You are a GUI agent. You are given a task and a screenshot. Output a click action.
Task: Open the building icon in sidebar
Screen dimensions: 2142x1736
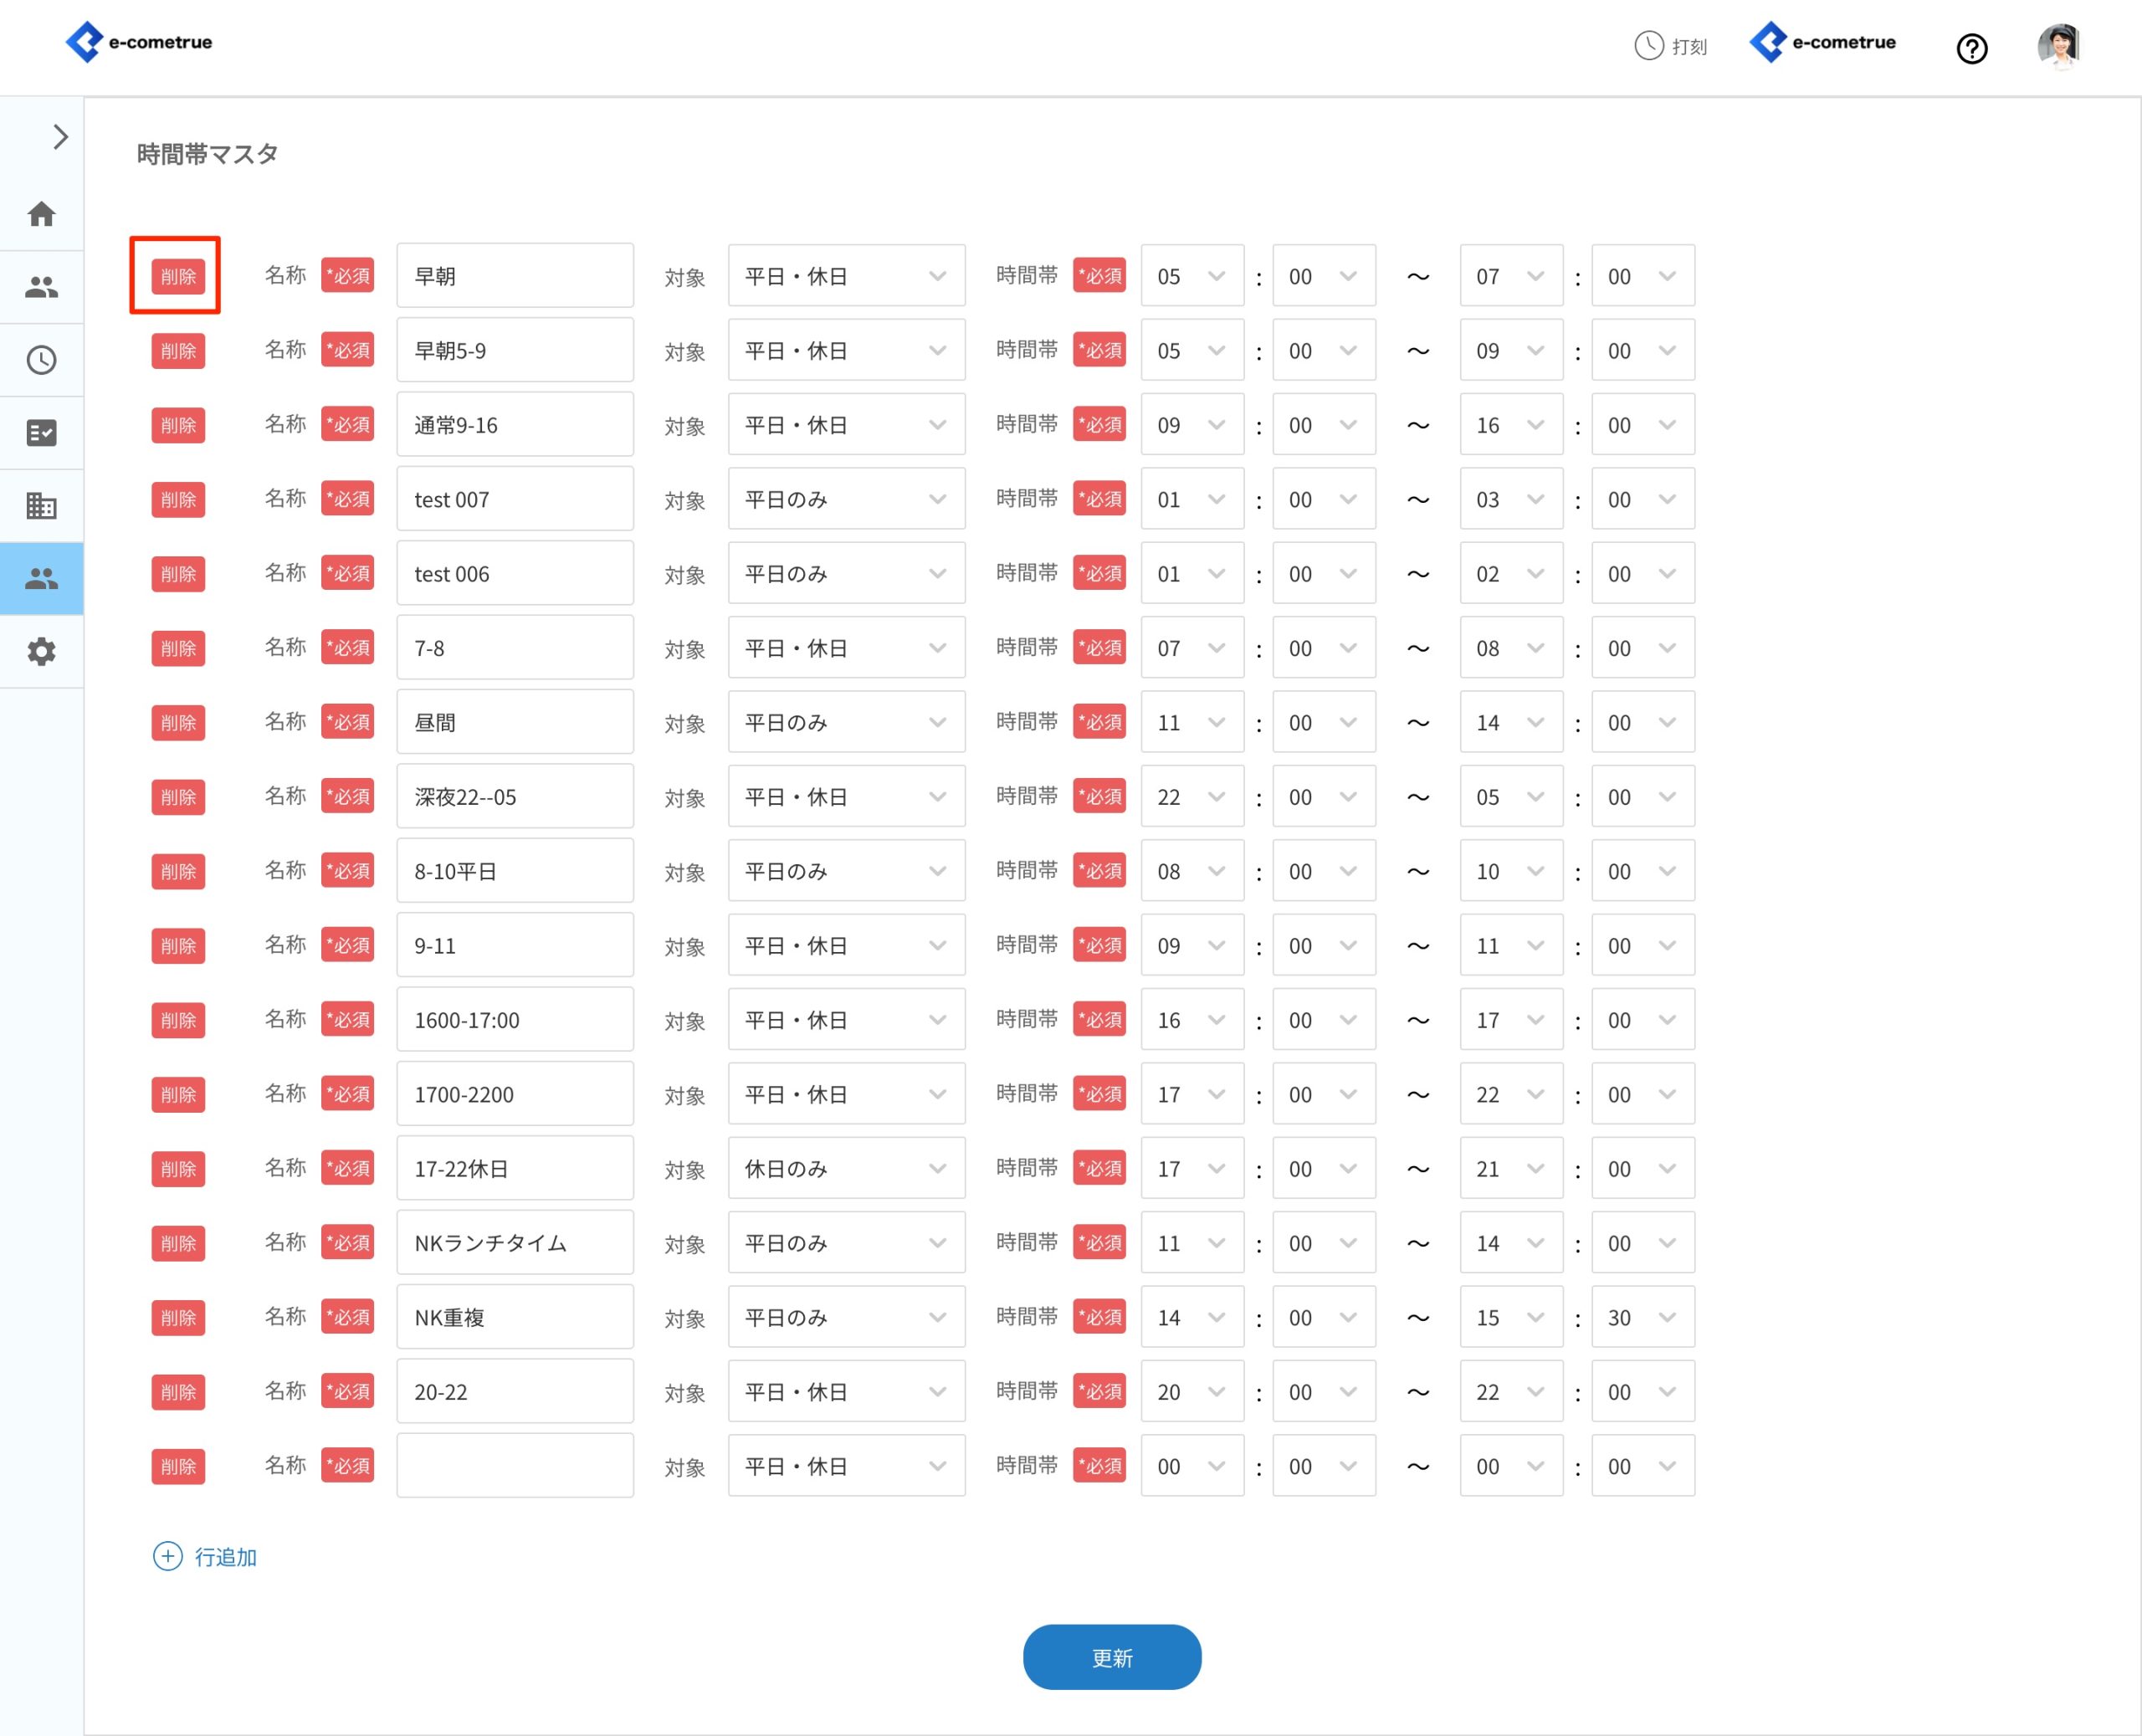[41, 506]
